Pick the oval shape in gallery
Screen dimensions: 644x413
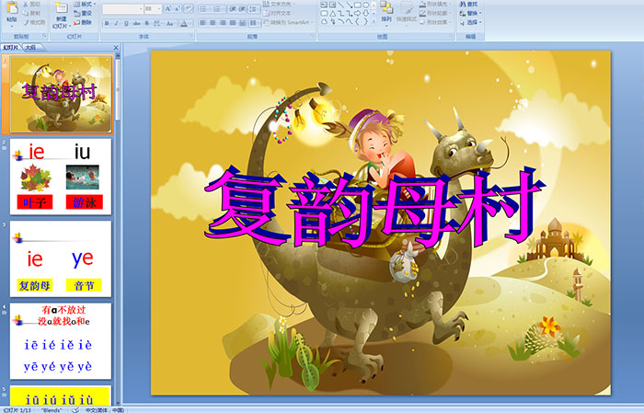pyautogui.click(x=365, y=5)
